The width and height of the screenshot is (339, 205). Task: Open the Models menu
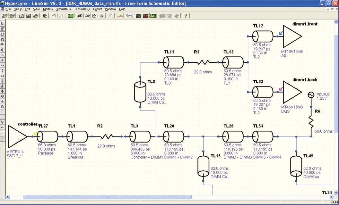point(48,9)
